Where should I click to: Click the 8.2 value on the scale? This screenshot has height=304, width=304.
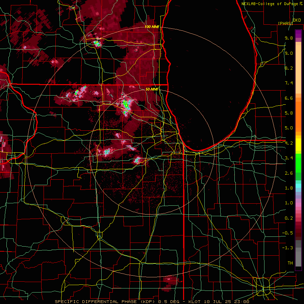(289, 68)
